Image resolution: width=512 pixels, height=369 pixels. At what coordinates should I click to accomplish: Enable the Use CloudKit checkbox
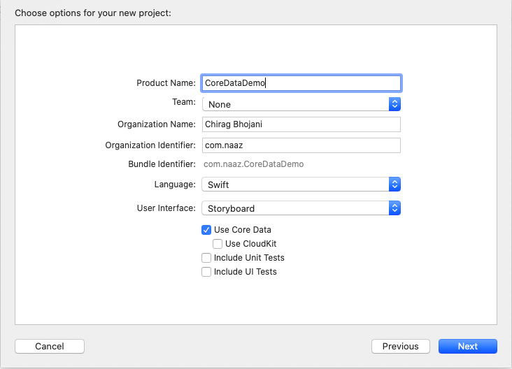pyautogui.click(x=218, y=244)
